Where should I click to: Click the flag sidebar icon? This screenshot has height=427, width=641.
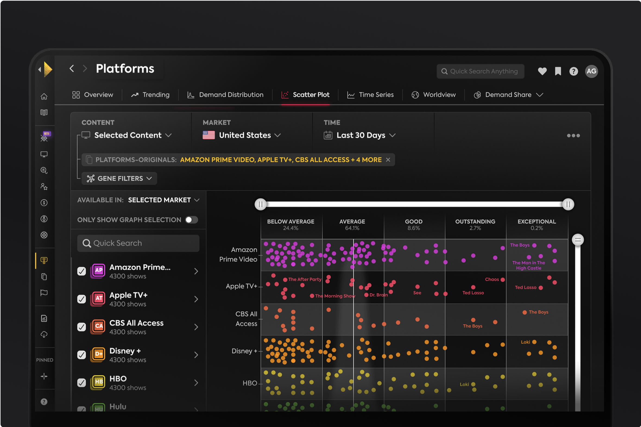[x=44, y=293]
